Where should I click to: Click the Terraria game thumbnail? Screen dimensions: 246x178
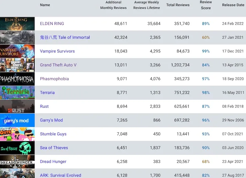(x=17, y=93)
